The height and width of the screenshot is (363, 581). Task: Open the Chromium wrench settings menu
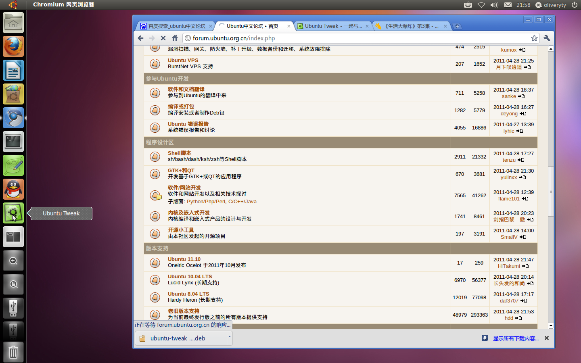click(547, 38)
